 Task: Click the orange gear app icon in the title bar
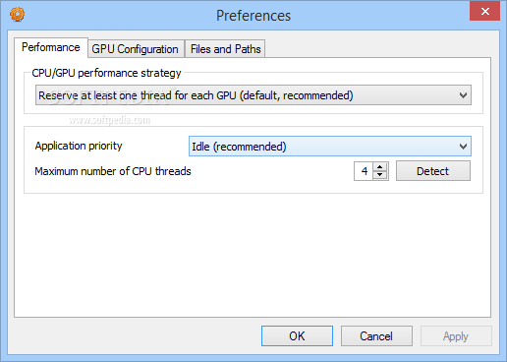(17, 15)
